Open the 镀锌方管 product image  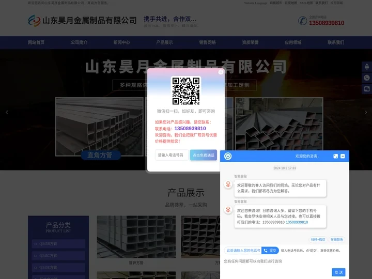click(136, 237)
